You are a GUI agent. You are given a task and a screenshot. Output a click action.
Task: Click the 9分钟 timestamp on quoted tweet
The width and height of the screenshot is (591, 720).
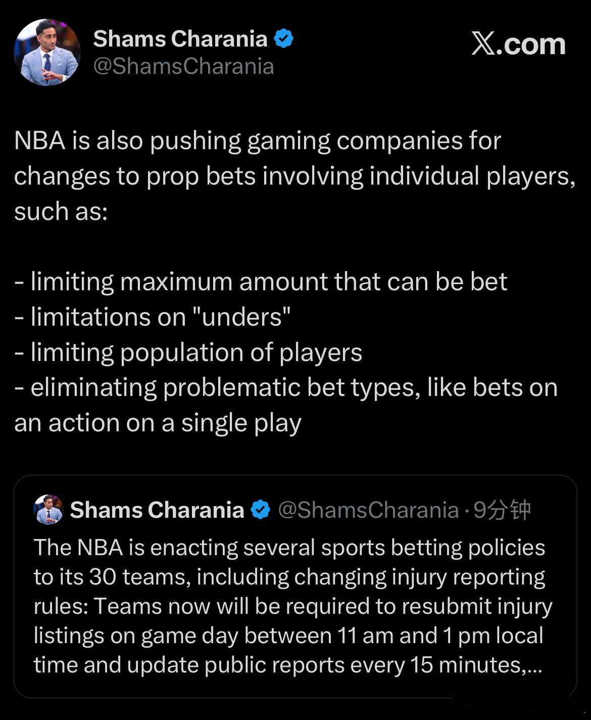click(502, 510)
